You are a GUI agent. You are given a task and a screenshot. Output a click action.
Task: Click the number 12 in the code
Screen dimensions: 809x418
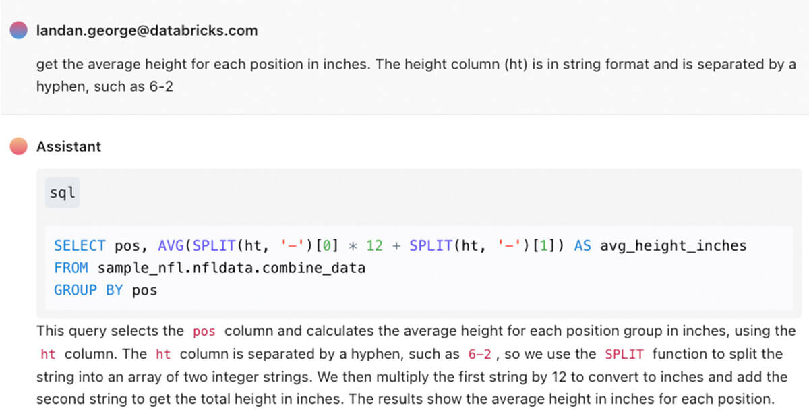pyautogui.click(x=374, y=246)
